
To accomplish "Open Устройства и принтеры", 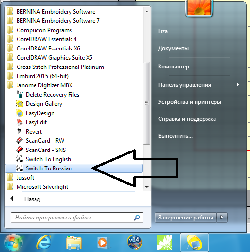I will [x=190, y=102].
